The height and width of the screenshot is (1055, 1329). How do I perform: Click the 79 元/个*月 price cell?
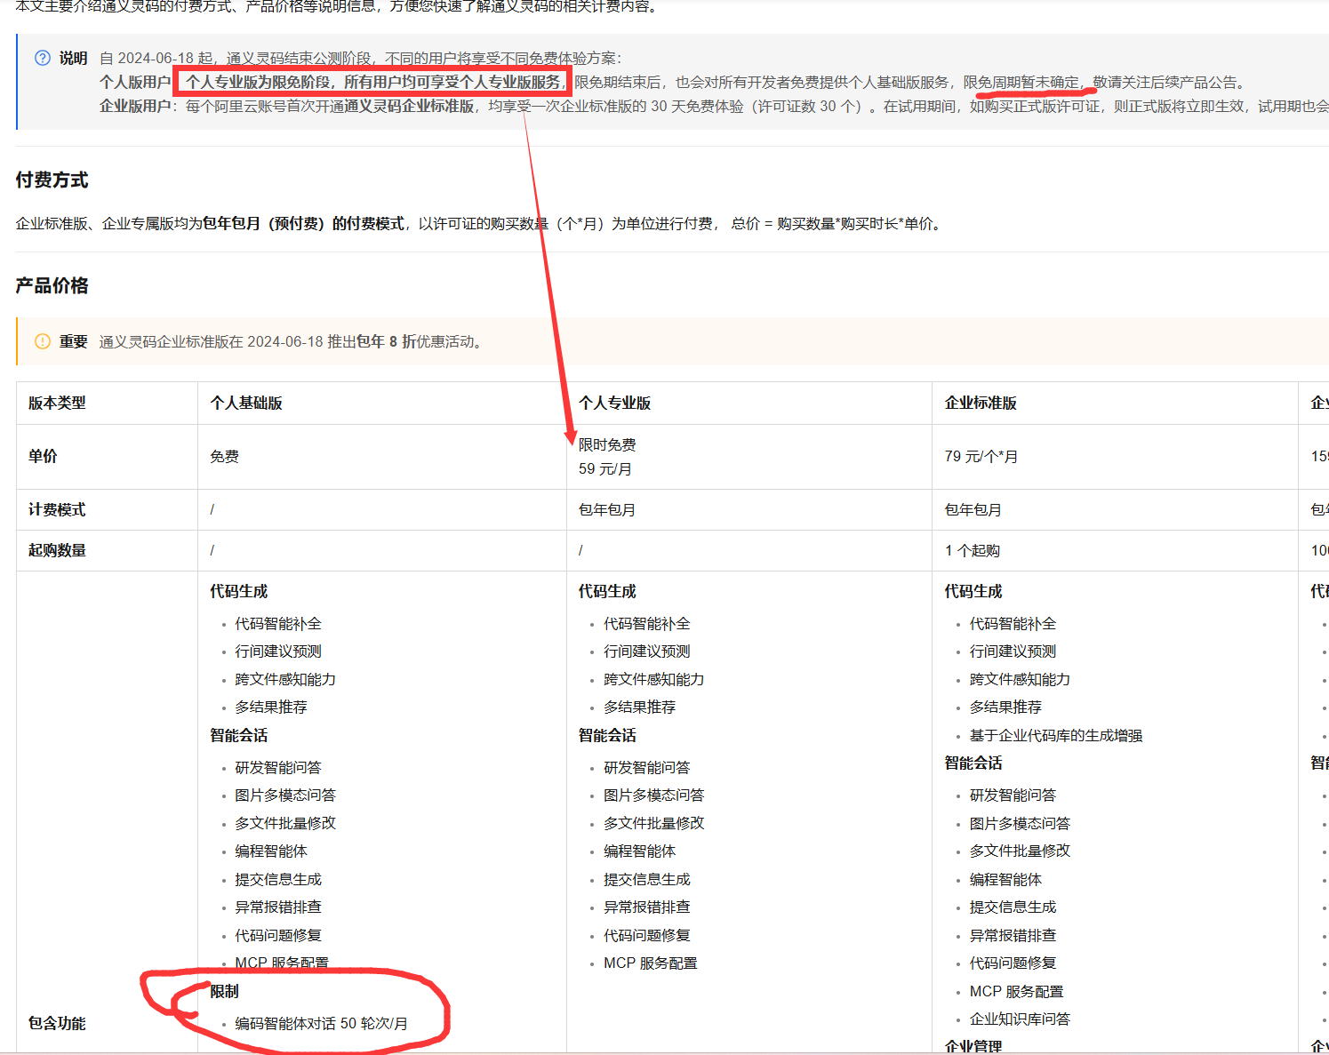pyautogui.click(x=981, y=456)
